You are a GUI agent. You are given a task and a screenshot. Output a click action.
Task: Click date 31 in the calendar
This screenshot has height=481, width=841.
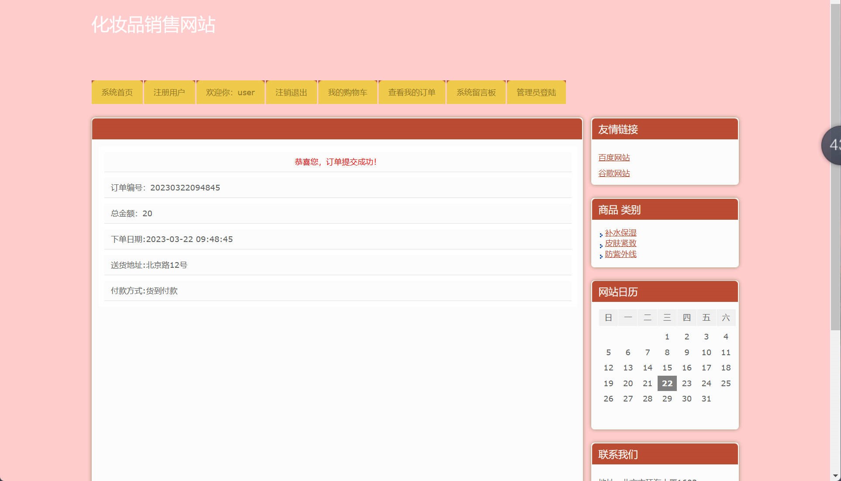[706, 399]
